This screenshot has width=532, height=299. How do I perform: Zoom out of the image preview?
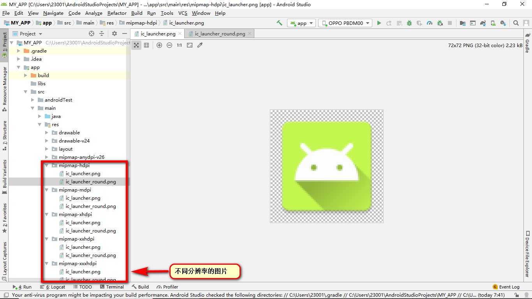coord(169,45)
